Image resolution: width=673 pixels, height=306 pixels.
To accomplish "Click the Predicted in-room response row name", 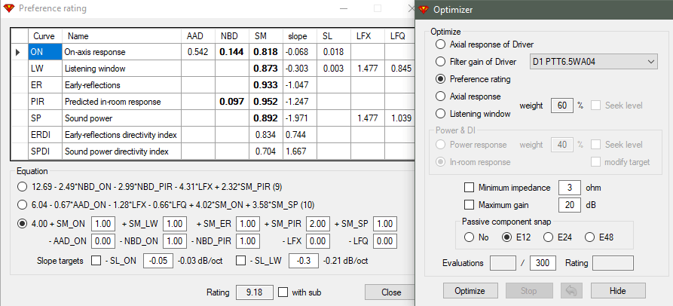I will coord(122,103).
